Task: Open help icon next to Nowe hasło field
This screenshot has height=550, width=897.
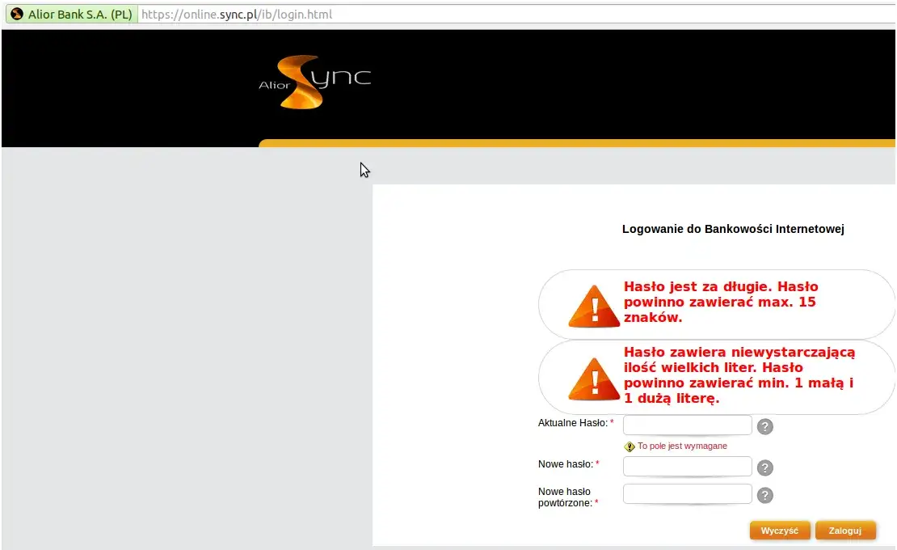Action: pos(765,467)
